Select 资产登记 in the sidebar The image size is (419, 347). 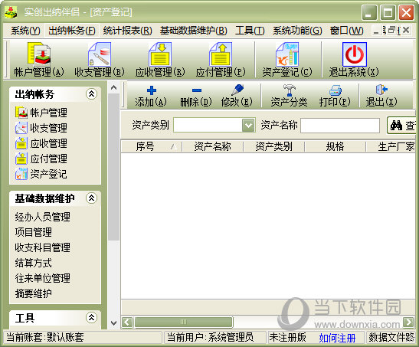41,174
